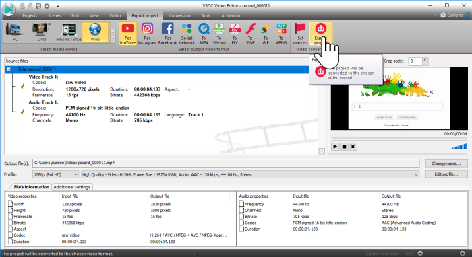This screenshot has height=257, width=472.
Task: Toggle the video Bitrate checkbox
Action: 10,223
